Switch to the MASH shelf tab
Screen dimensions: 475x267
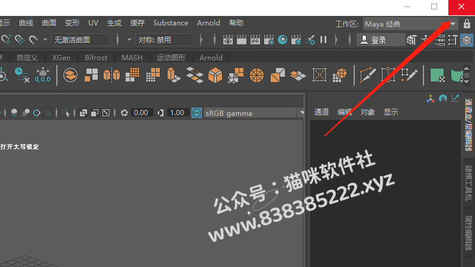coord(132,58)
